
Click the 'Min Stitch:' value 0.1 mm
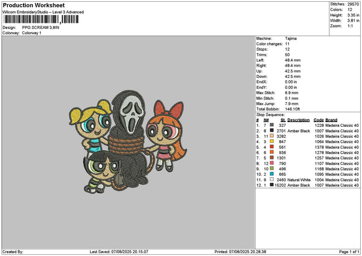(x=291, y=98)
